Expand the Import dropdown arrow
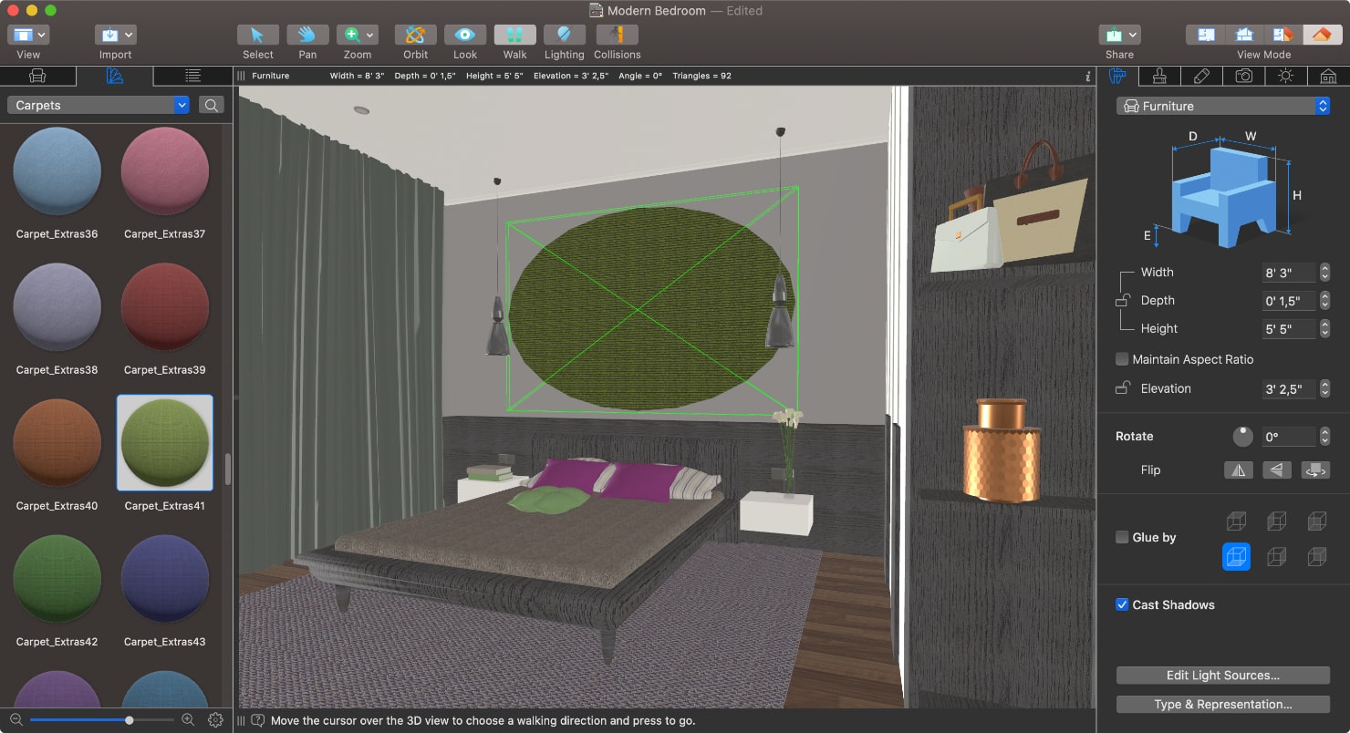The height and width of the screenshot is (733, 1350). click(129, 35)
